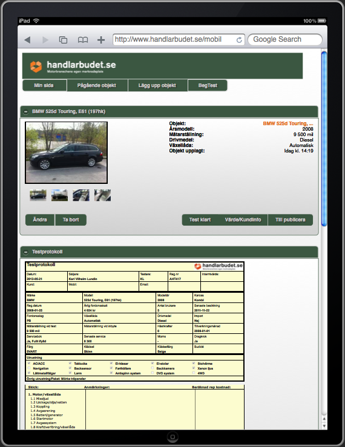Toggle the AC/ACC equipment checkbox
Screen dimensions: 345x447
click(29, 363)
